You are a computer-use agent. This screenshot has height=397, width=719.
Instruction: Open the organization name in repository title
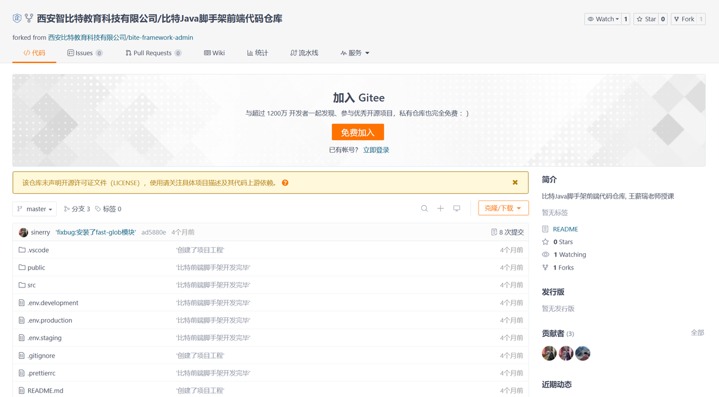tap(97, 19)
